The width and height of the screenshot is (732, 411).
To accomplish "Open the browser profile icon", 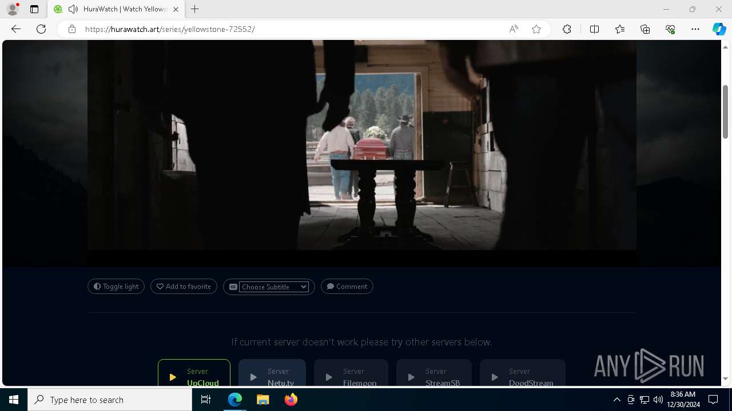I will 13,9.
